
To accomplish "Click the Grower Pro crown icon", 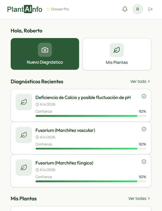I will tap(48, 9).
